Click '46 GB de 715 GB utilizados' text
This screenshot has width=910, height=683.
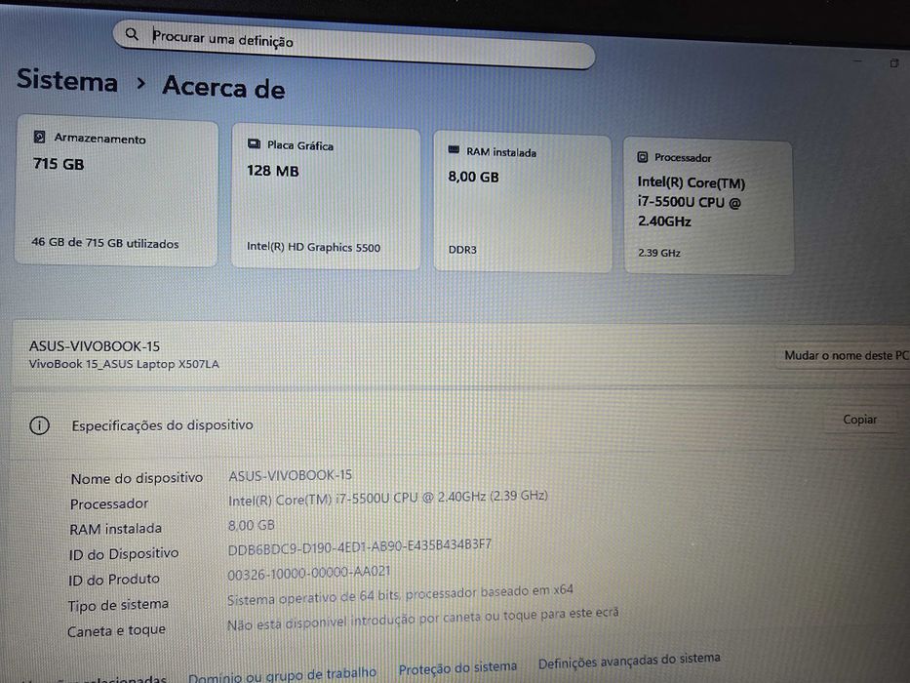pyautogui.click(x=105, y=243)
